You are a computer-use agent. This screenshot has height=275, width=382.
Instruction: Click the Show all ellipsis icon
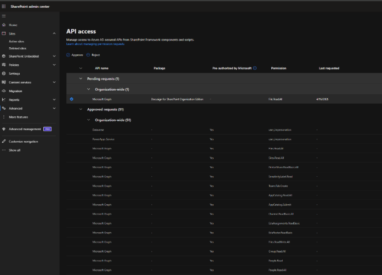(x=4, y=150)
